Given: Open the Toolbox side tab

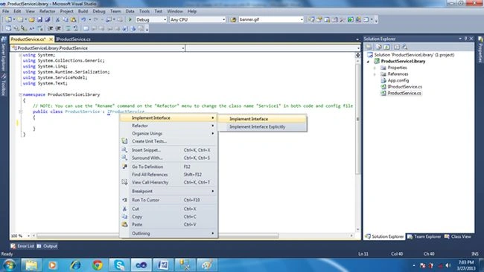Looking at the screenshot, I should pyautogui.click(x=4, y=85).
